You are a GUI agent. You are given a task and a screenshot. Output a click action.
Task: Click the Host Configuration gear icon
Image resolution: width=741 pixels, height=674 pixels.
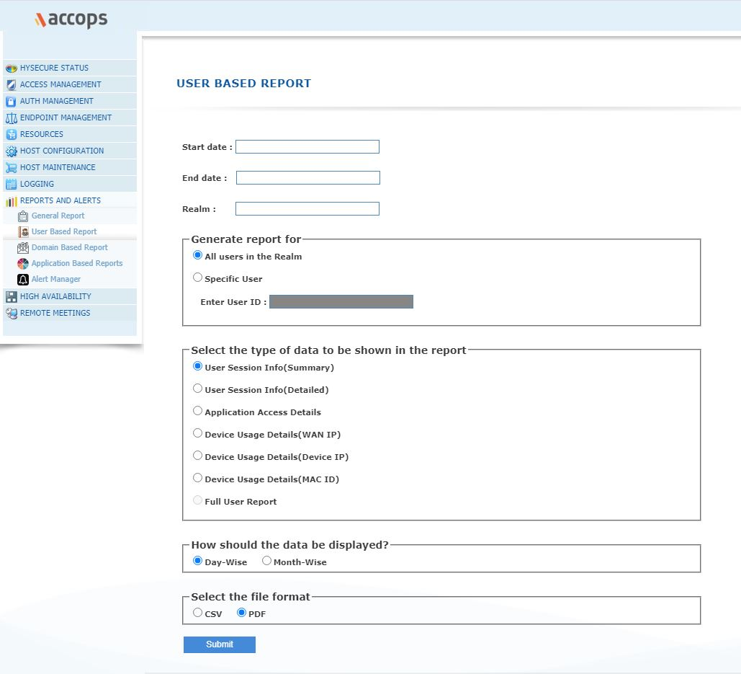pyautogui.click(x=12, y=151)
